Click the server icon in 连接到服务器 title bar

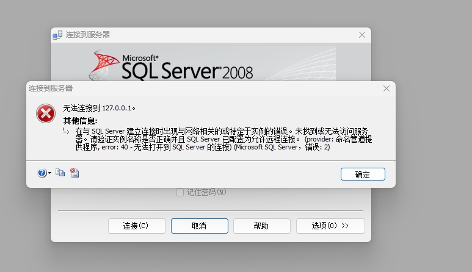click(x=57, y=35)
